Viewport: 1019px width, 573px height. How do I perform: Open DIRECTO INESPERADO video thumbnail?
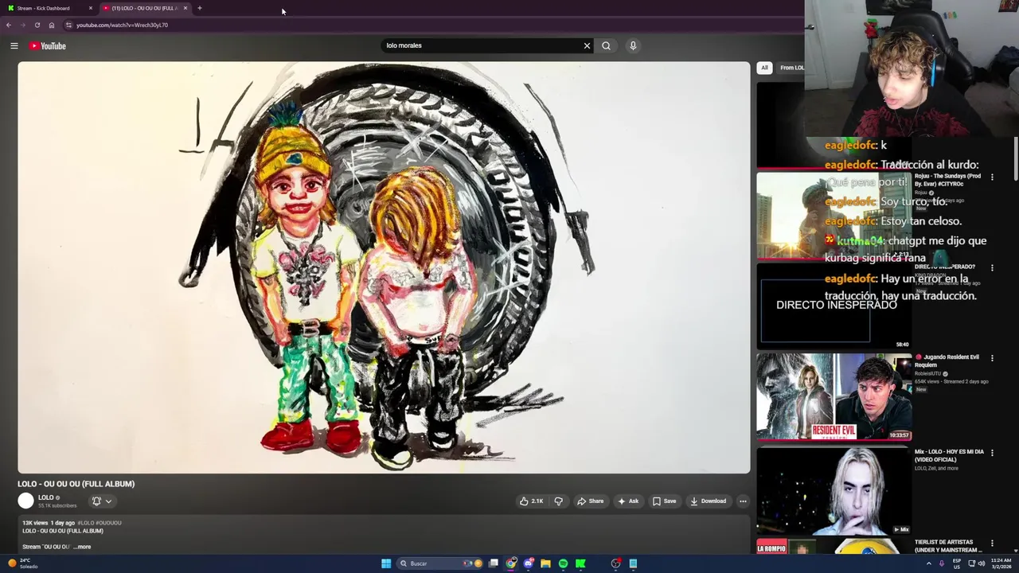tap(834, 306)
